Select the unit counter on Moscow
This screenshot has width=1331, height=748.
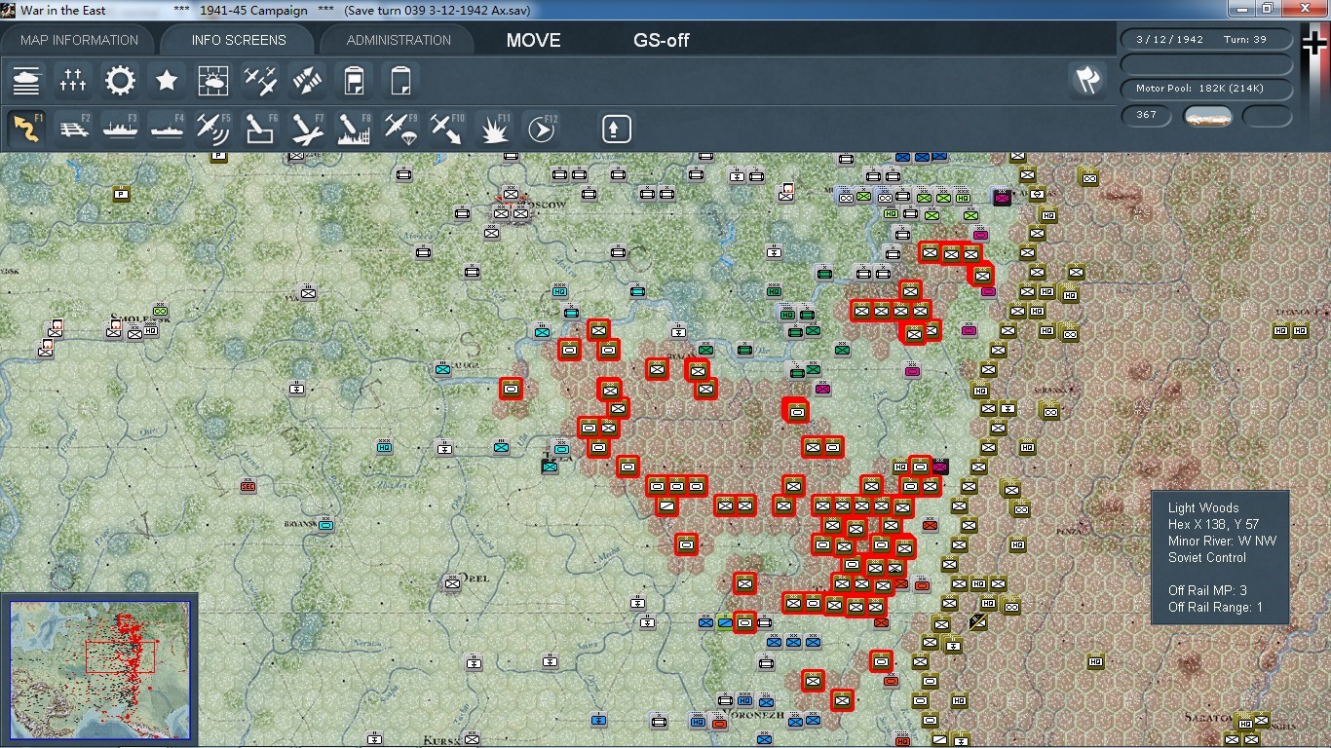coord(511,194)
